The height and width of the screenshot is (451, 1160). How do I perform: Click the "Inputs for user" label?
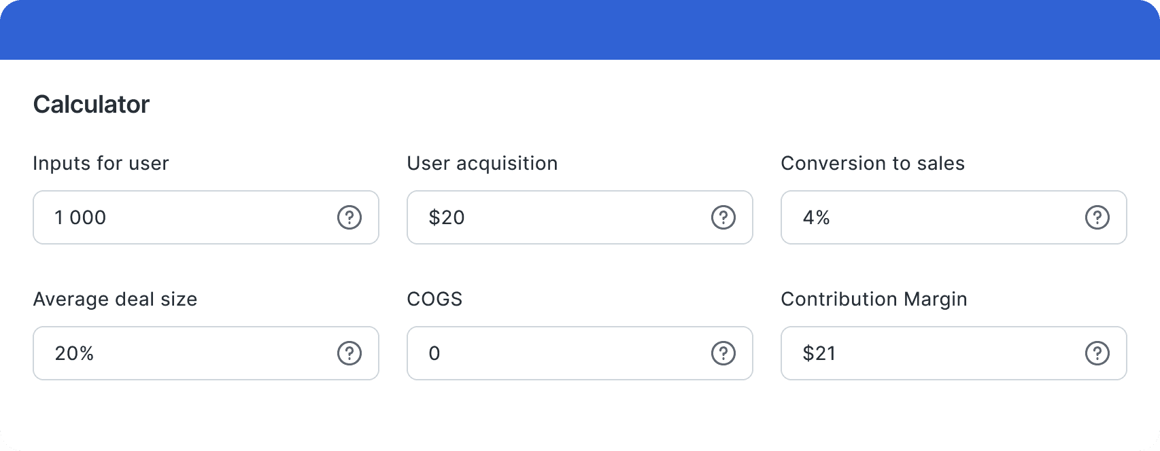101,164
